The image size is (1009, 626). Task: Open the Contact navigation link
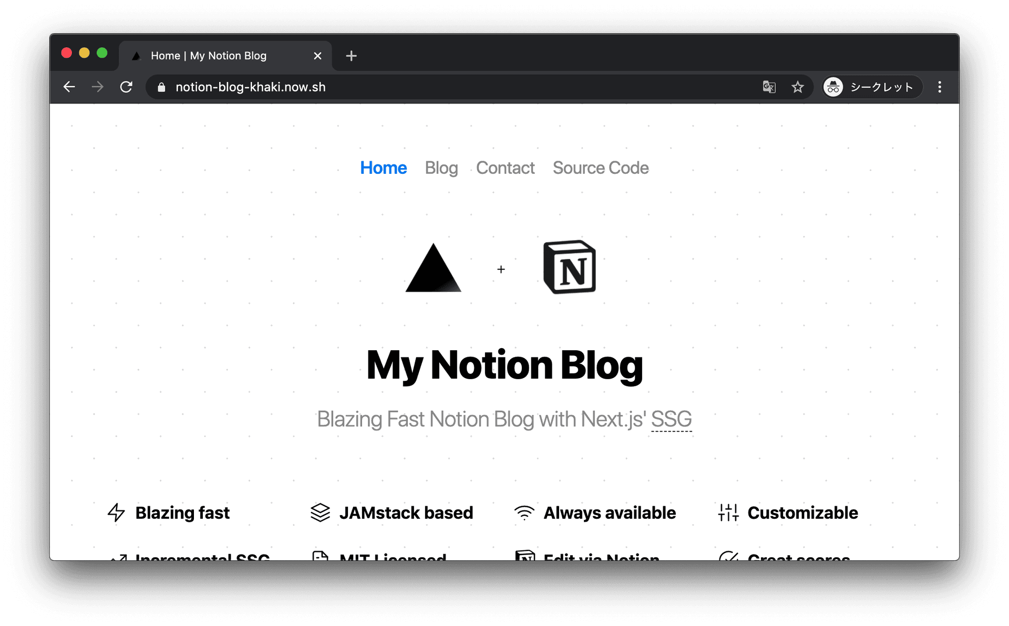[505, 168]
